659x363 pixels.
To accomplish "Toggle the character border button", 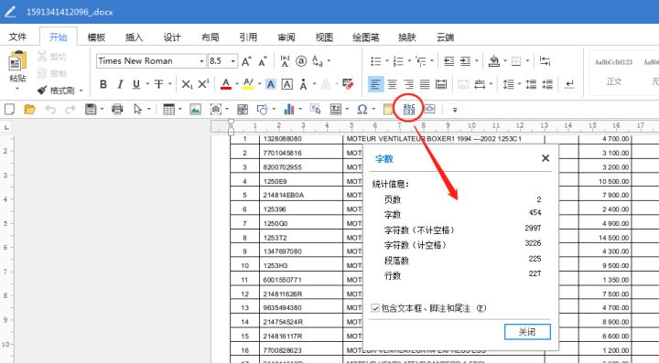I will [x=287, y=84].
